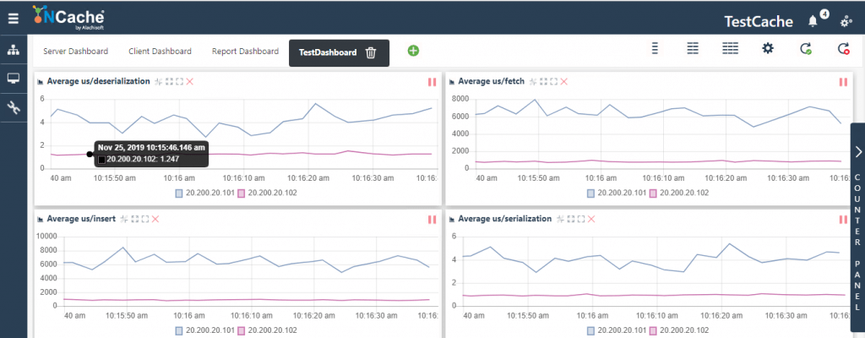Click the cluster topology sidebar icon

coord(13,51)
